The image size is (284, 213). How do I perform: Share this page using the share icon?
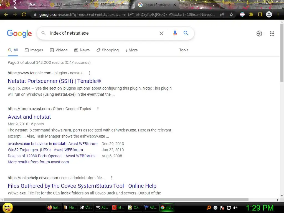222,14
